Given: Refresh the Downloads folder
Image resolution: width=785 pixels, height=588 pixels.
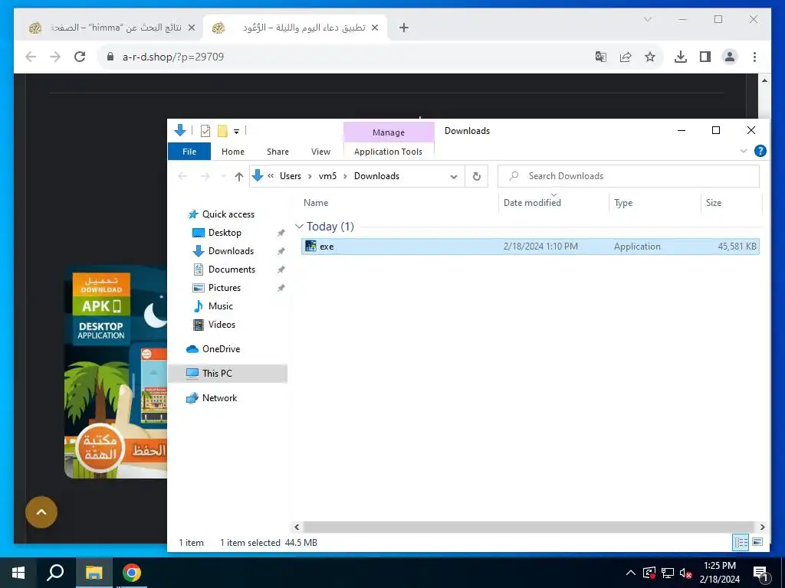Looking at the screenshot, I should pos(477,177).
